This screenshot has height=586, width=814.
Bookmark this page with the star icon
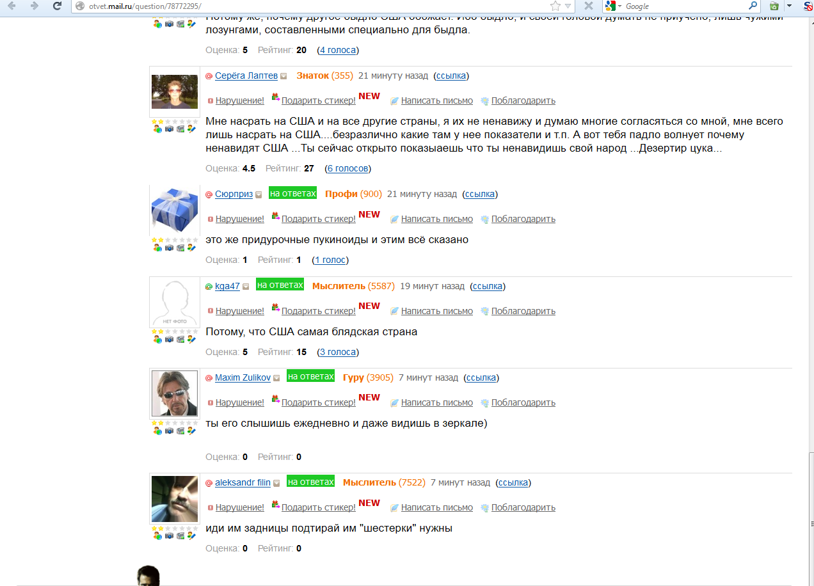click(x=555, y=6)
